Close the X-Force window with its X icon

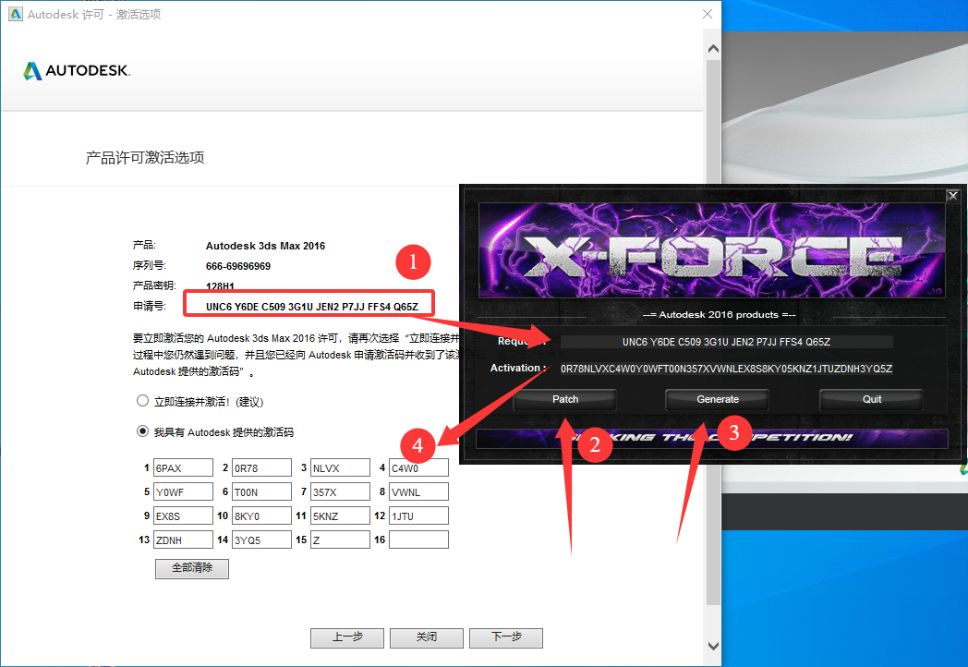coord(953,196)
